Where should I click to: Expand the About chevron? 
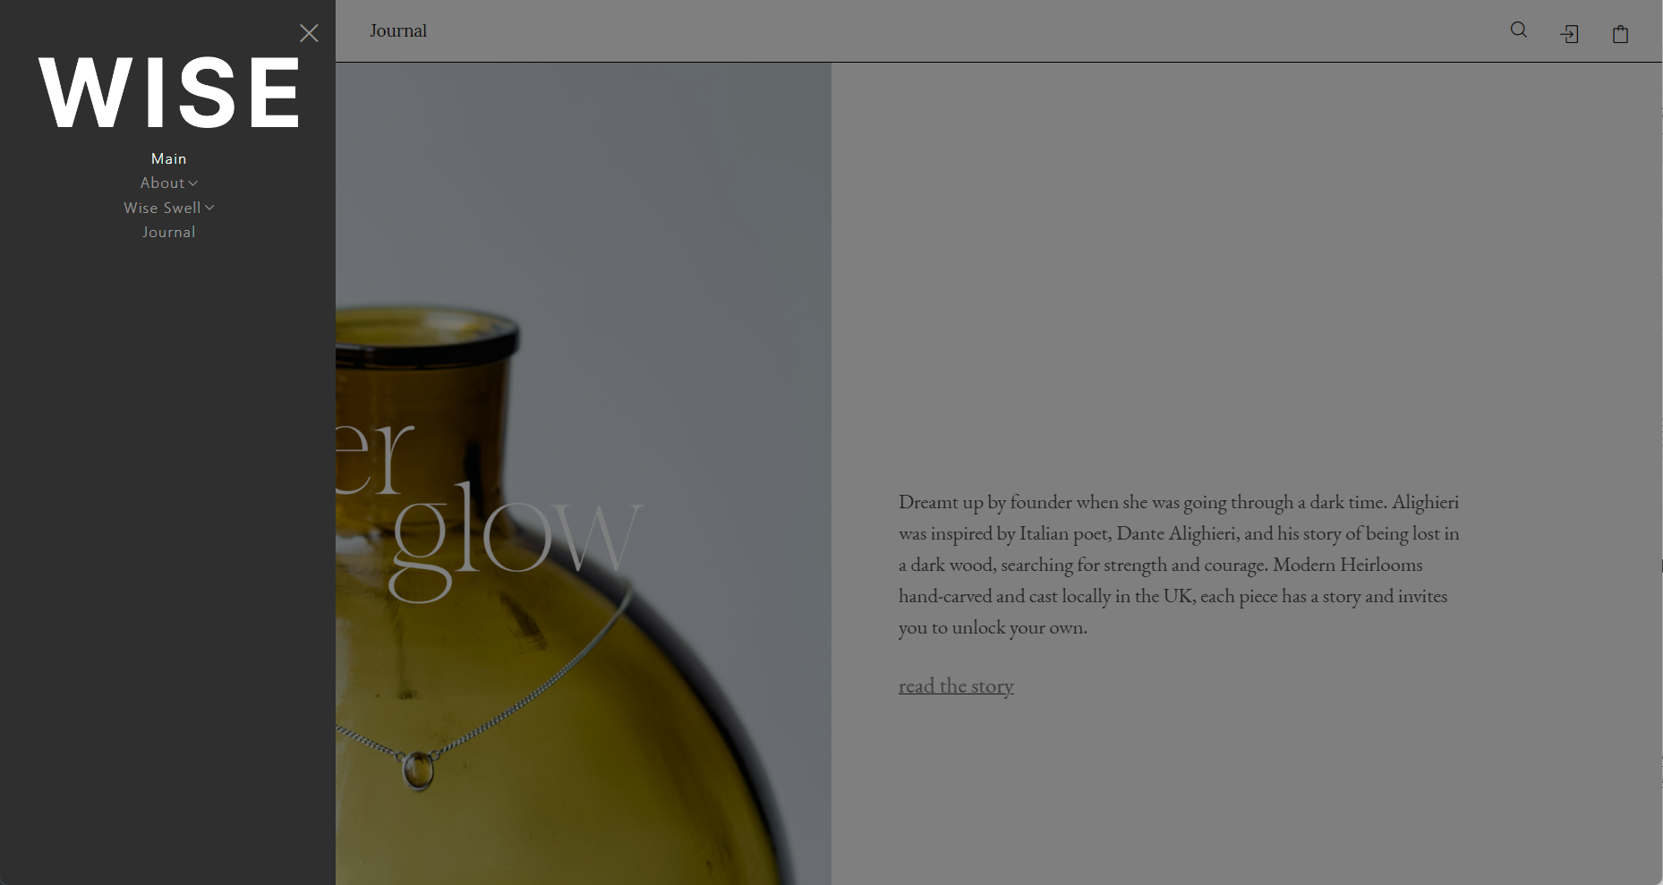(192, 183)
